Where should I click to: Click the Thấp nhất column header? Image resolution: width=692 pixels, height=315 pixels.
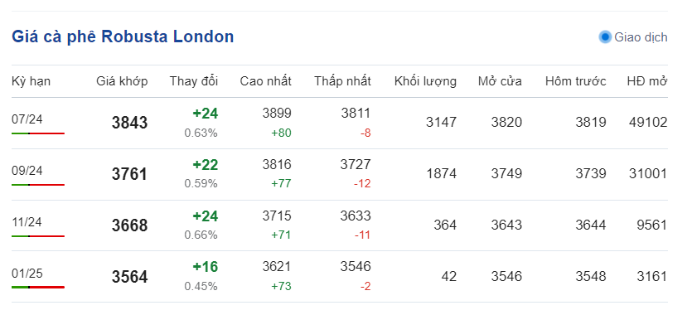click(342, 81)
